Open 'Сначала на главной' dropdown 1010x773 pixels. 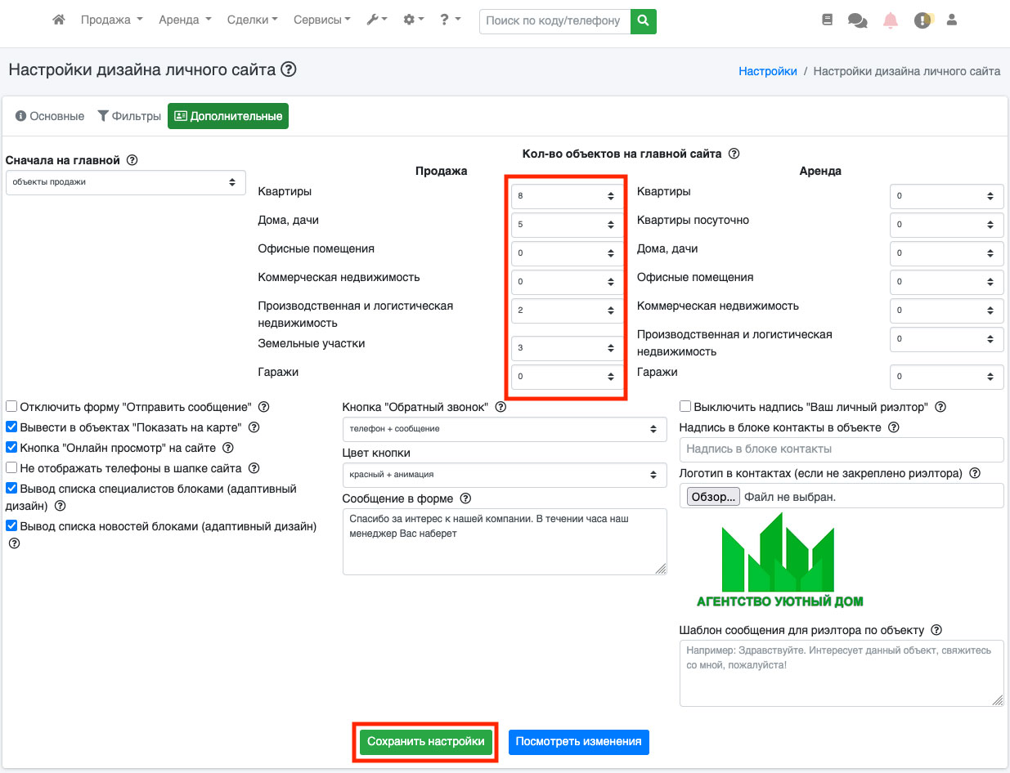pyautogui.click(x=125, y=182)
